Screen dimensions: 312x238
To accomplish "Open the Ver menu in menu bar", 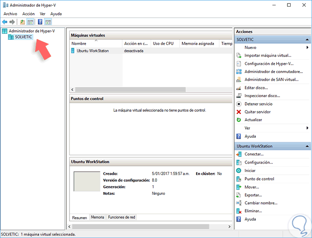I will (x=43, y=14).
